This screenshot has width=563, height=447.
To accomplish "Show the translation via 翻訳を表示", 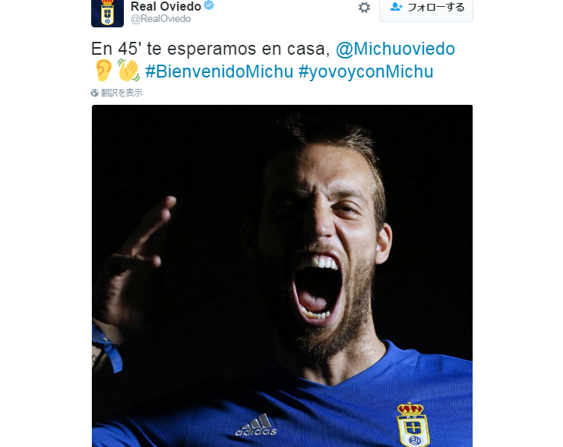I will 122,93.
